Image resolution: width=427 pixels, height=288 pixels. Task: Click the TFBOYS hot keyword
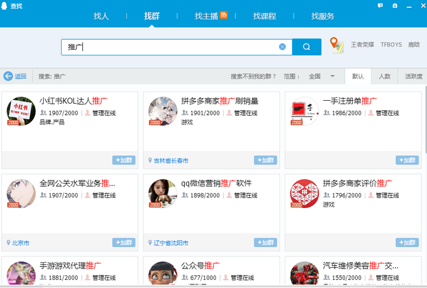coord(391,44)
